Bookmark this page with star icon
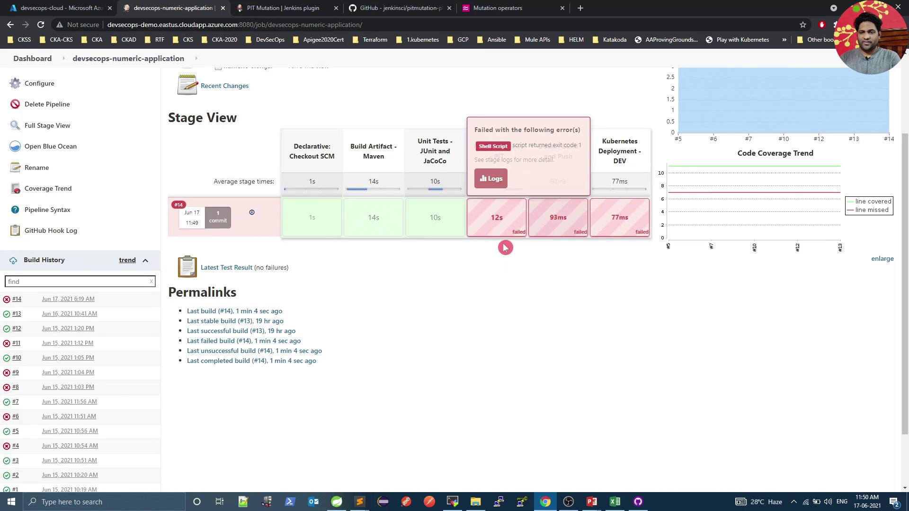The image size is (909, 511). click(802, 25)
